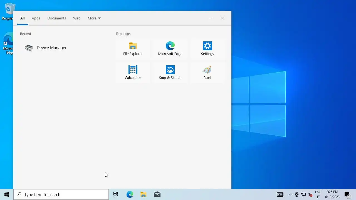Viewport: 356px width, 200px height.
Task: Open Settings from Top apps
Action: click(x=207, y=49)
